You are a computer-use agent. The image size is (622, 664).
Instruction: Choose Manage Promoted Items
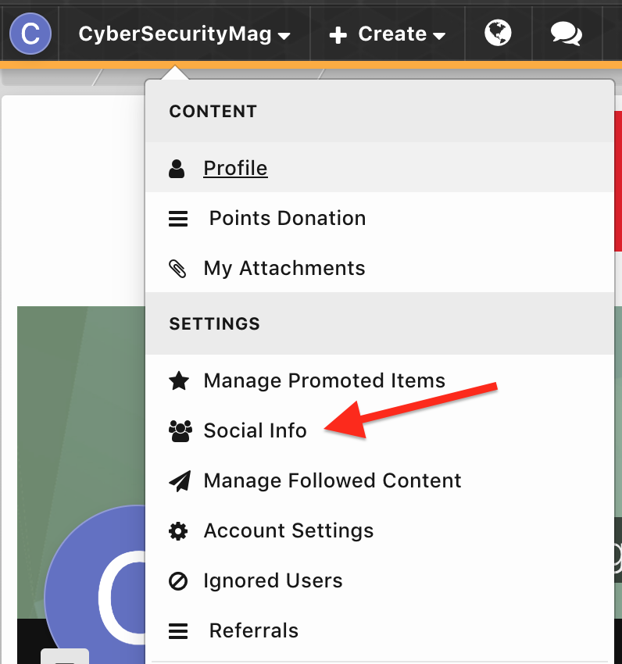pyautogui.click(x=324, y=381)
